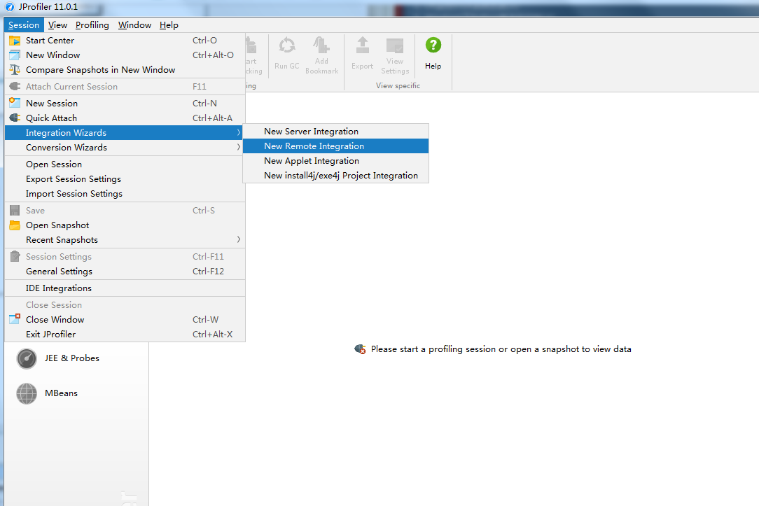Select Recent Snapshots menu entry
The height and width of the screenshot is (506, 759).
(x=125, y=239)
